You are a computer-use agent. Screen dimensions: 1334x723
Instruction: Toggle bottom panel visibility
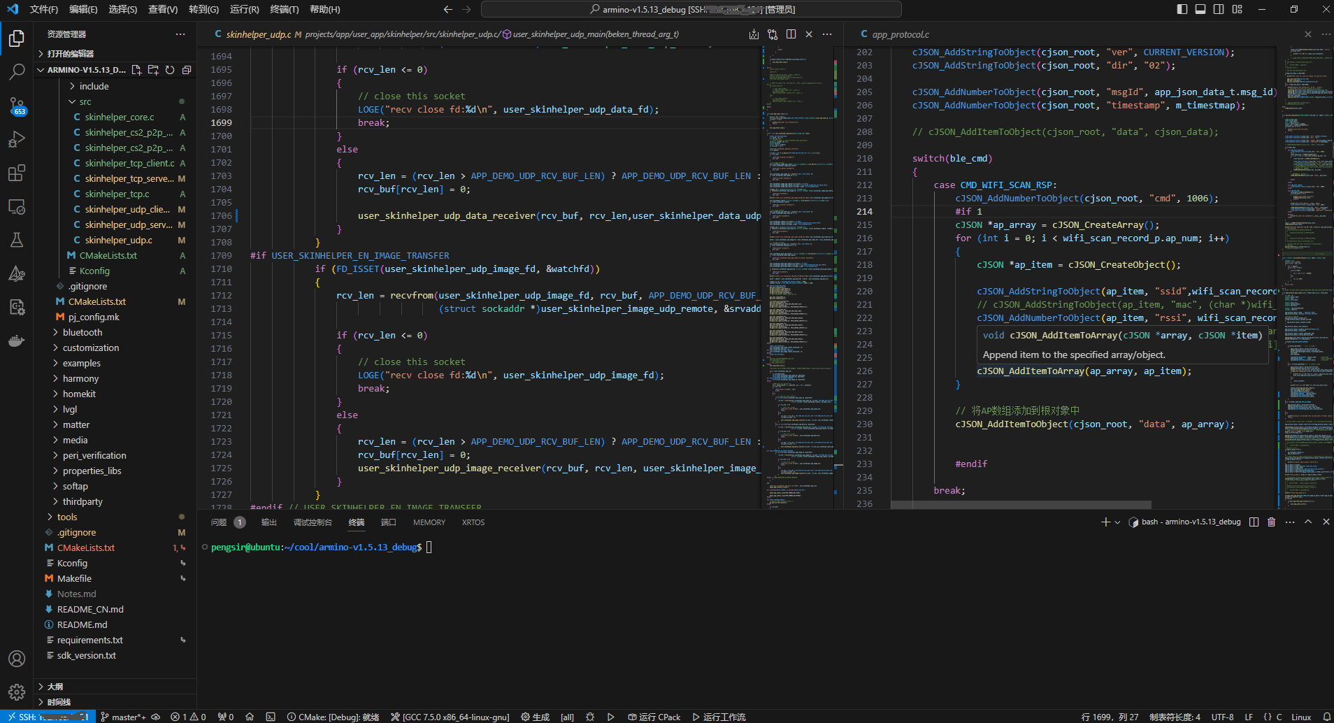pyautogui.click(x=1200, y=9)
